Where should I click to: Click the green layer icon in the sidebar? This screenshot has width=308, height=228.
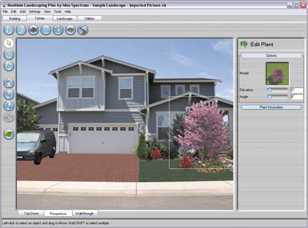tap(9, 134)
